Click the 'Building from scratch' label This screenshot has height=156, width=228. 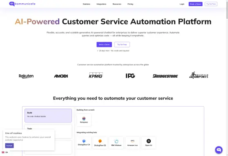click(x=85, y=110)
